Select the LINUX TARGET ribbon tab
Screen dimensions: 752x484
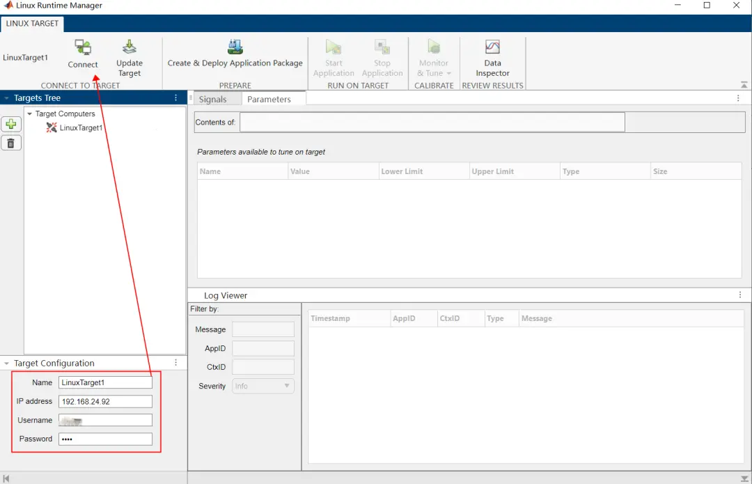pyautogui.click(x=32, y=23)
